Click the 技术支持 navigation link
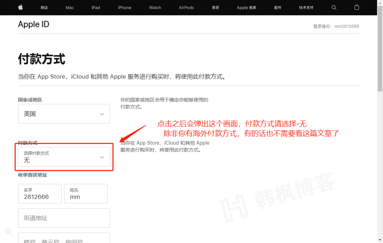 306,7
